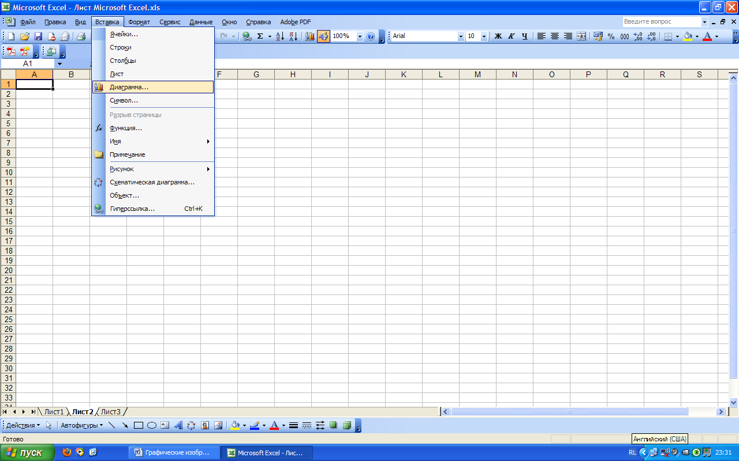The image size is (739, 461).
Task: Open the 100% zoom dropdown
Action: [x=360, y=36]
